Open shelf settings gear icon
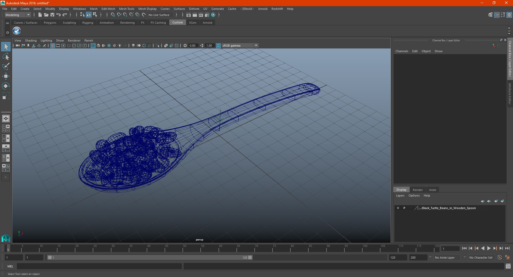 pos(7,32)
